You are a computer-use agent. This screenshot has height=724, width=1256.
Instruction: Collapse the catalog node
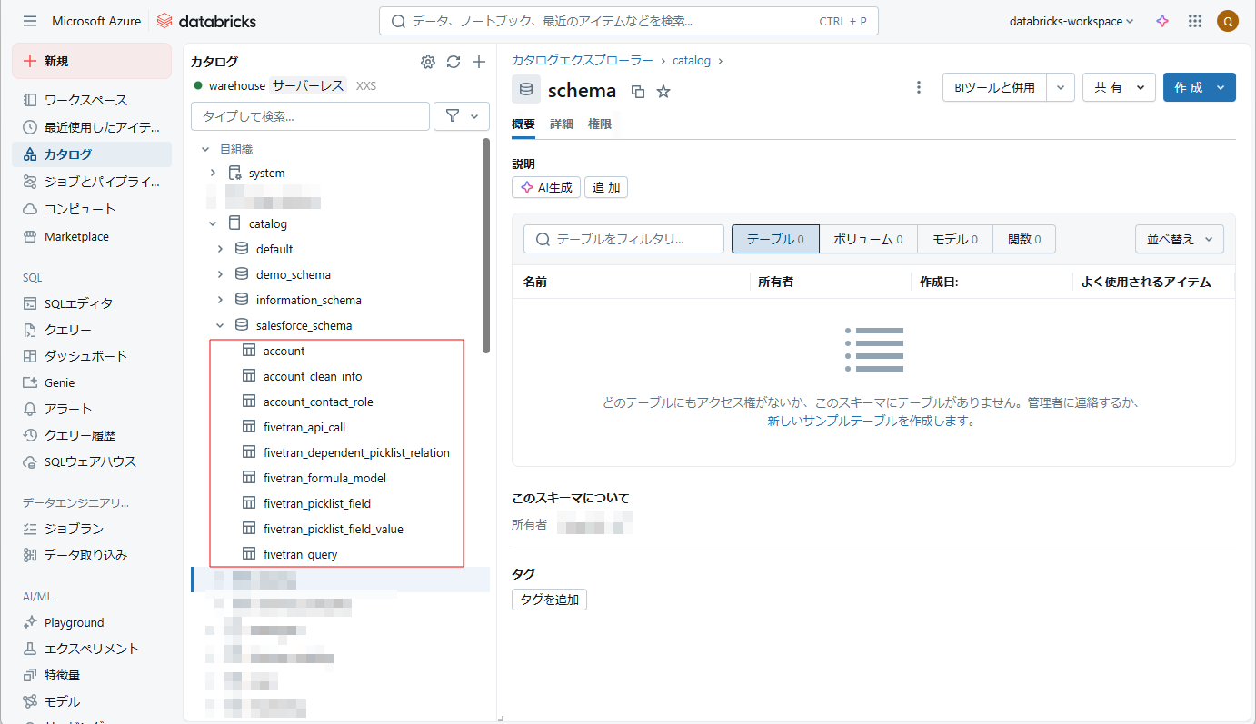213,223
